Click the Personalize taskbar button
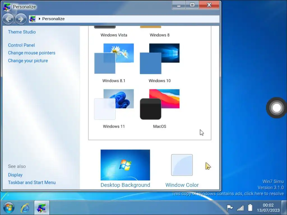Screen dimensions: 287x215 click(42, 207)
